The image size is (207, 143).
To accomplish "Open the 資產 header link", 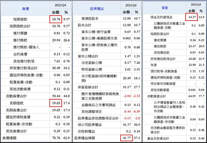I will click(165, 8).
